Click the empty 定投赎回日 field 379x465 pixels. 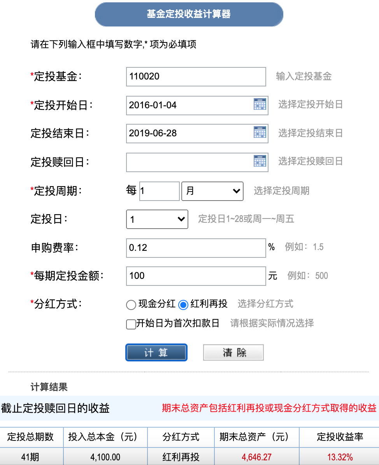pyautogui.click(x=189, y=162)
